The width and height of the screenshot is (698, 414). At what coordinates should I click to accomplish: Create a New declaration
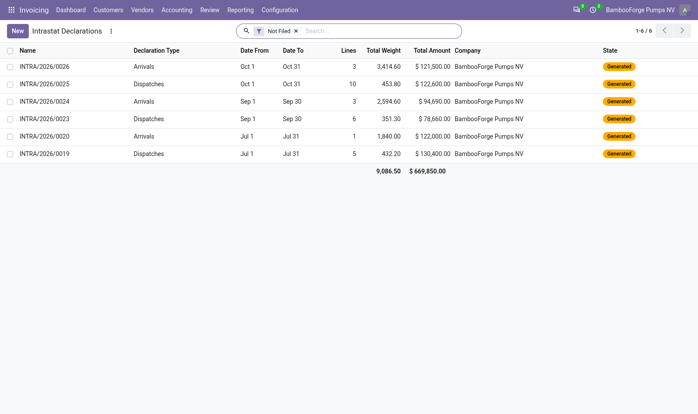click(x=18, y=31)
